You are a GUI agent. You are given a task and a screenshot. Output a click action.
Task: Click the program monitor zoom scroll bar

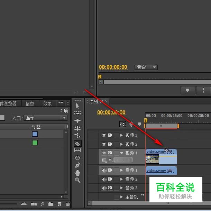click(157, 82)
